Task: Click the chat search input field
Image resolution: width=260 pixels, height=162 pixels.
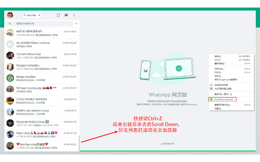Action: (40, 23)
